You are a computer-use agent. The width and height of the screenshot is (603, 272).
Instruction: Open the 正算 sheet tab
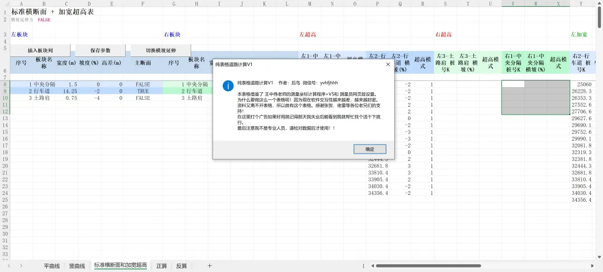(161, 266)
